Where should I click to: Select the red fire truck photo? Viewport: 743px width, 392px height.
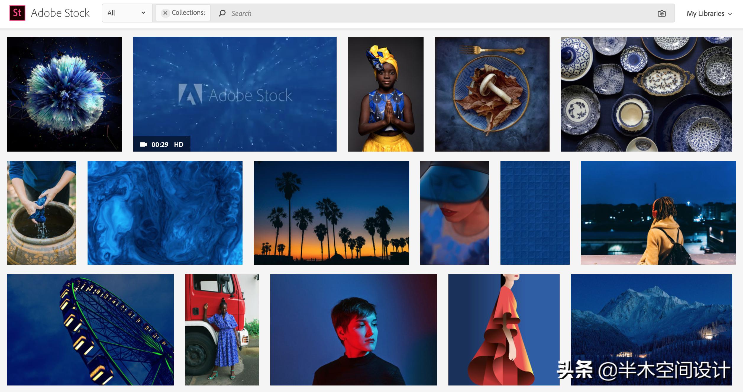click(222, 330)
